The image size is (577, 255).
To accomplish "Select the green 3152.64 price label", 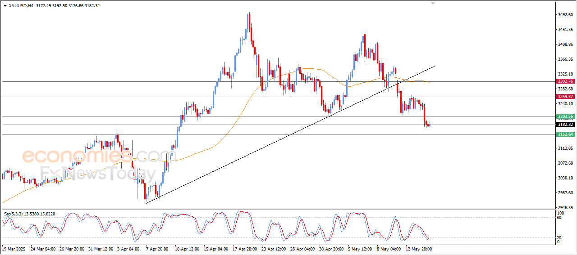I will 565,134.
